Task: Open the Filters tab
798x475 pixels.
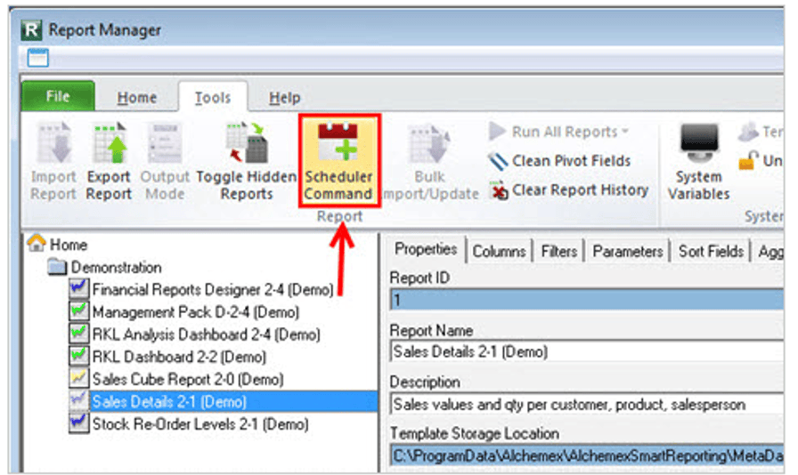Action: pos(558,252)
